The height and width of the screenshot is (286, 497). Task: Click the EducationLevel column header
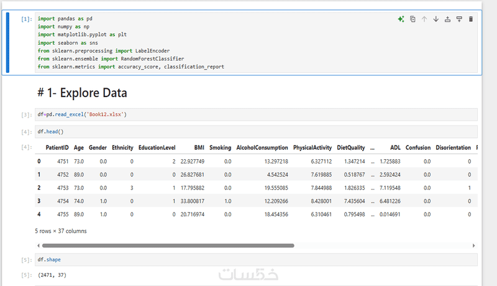[x=157, y=148]
